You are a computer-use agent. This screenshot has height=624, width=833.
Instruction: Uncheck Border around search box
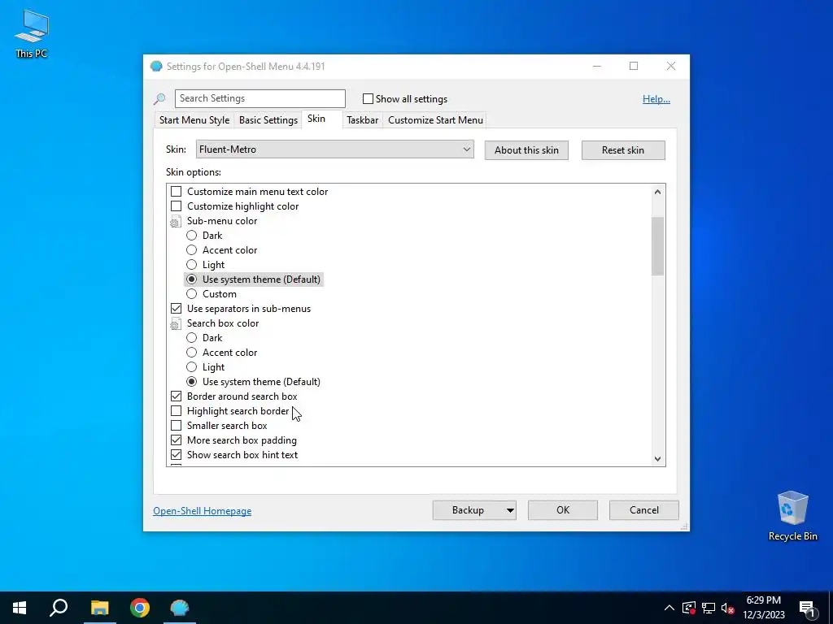(176, 396)
